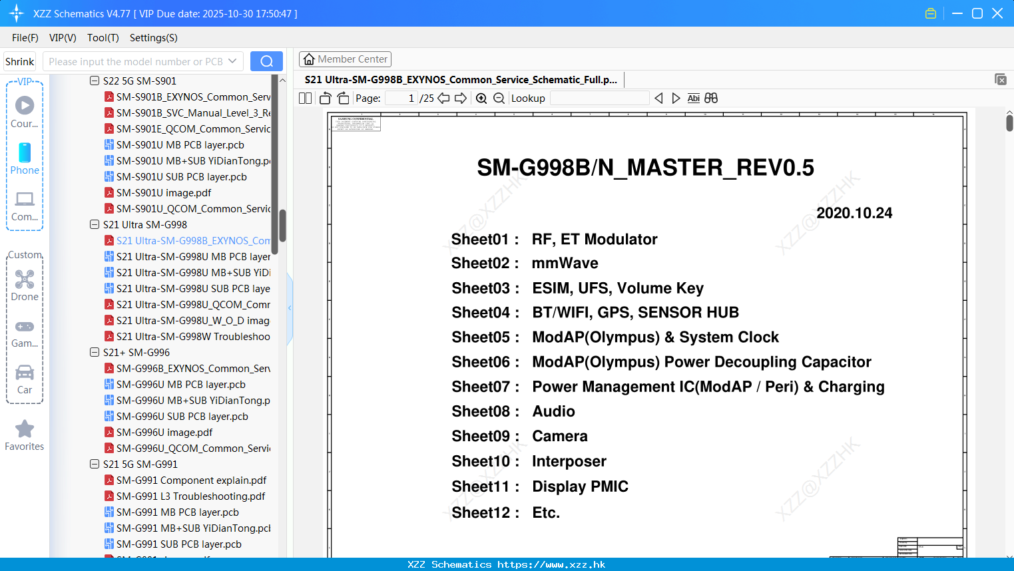Open SM-S901U MB PCB layer.pcb
Screen dimensions: 1014x571
click(x=174, y=144)
